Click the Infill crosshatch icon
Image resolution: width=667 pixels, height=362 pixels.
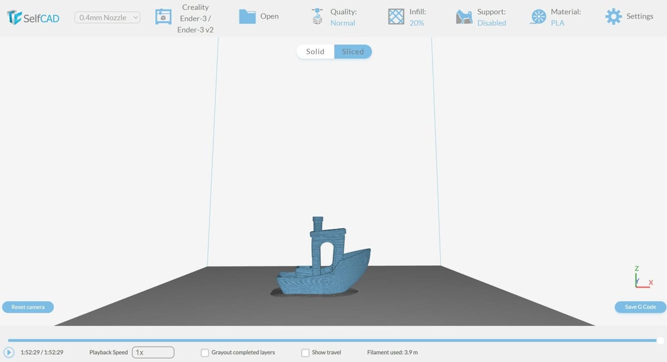coord(396,17)
